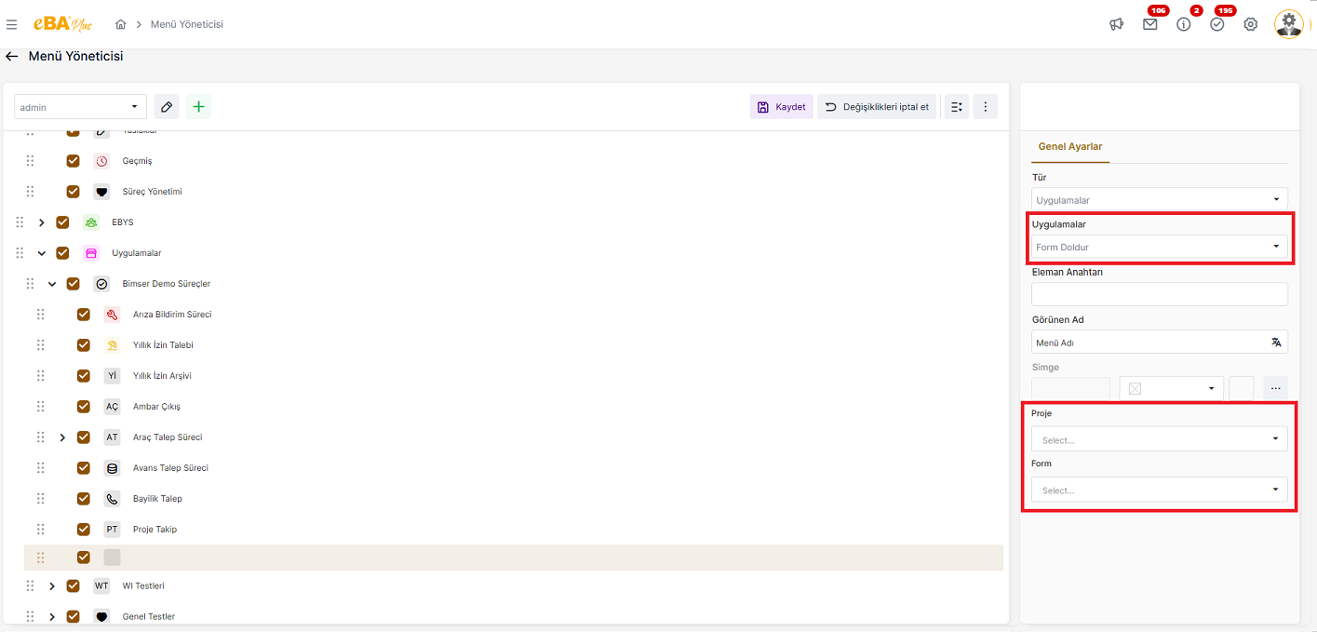Click the pencil edit menu button
The width and height of the screenshot is (1317, 632).
[167, 107]
